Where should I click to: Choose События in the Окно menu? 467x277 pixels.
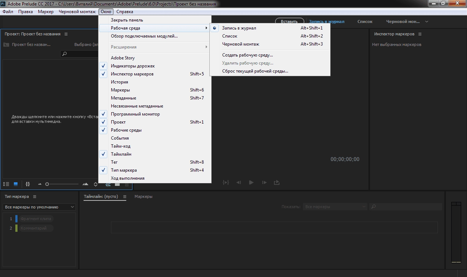[155, 138]
